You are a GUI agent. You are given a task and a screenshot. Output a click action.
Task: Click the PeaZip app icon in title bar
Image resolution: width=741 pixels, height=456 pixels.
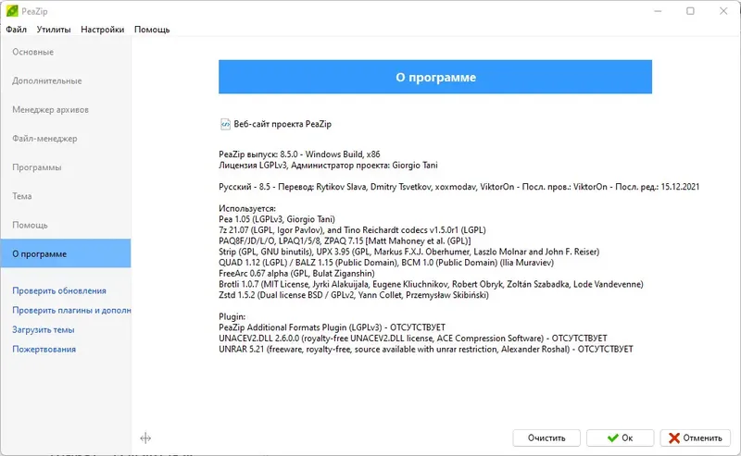12,11
